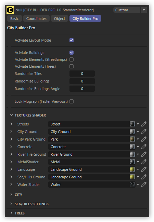154x222 pixels.
Task: Open the Custom mode dropdown arrow
Action: 144,10
